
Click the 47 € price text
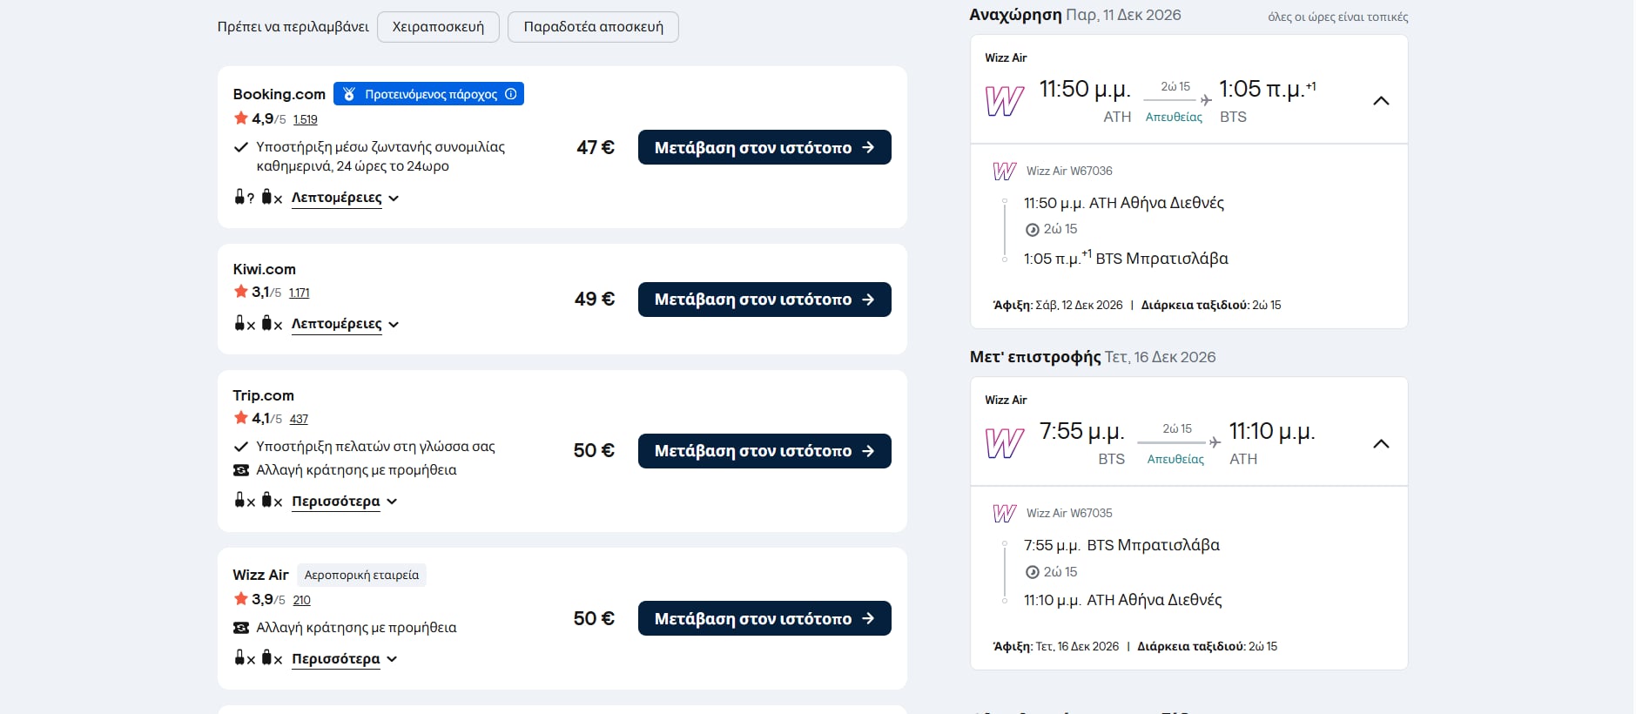(596, 147)
